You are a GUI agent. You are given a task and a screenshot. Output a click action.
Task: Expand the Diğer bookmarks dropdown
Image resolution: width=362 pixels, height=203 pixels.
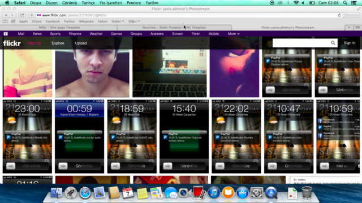[x=134, y=21]
